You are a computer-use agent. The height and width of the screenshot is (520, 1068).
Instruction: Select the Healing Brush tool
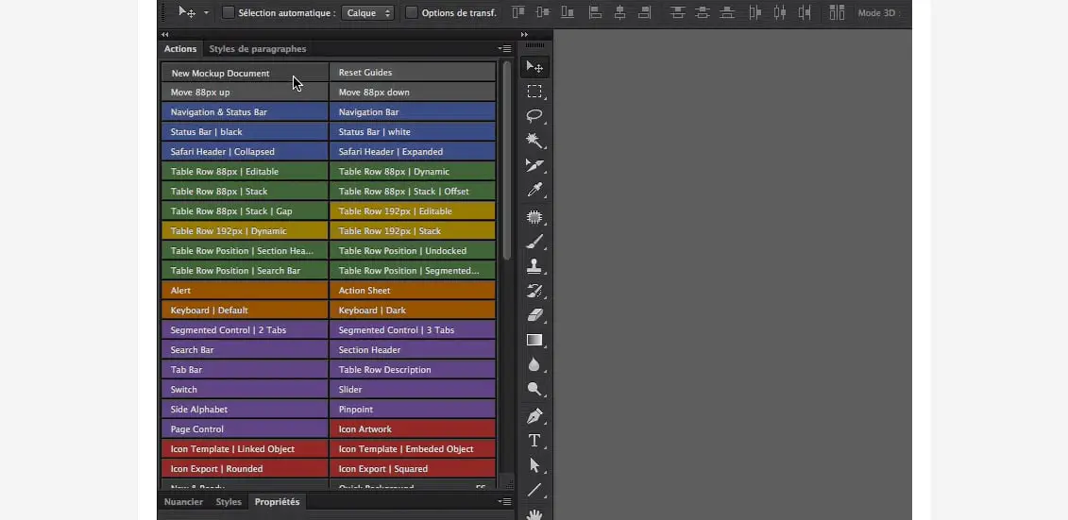click(534, 217)
